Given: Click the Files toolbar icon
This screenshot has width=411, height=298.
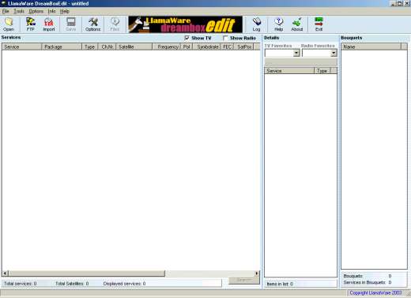Looking at the screenshot, I should pos(115,24).
